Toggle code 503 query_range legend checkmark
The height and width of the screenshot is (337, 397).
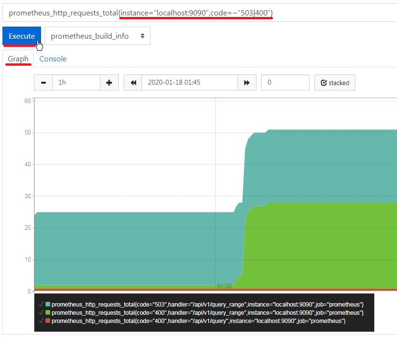coord(41,304)
